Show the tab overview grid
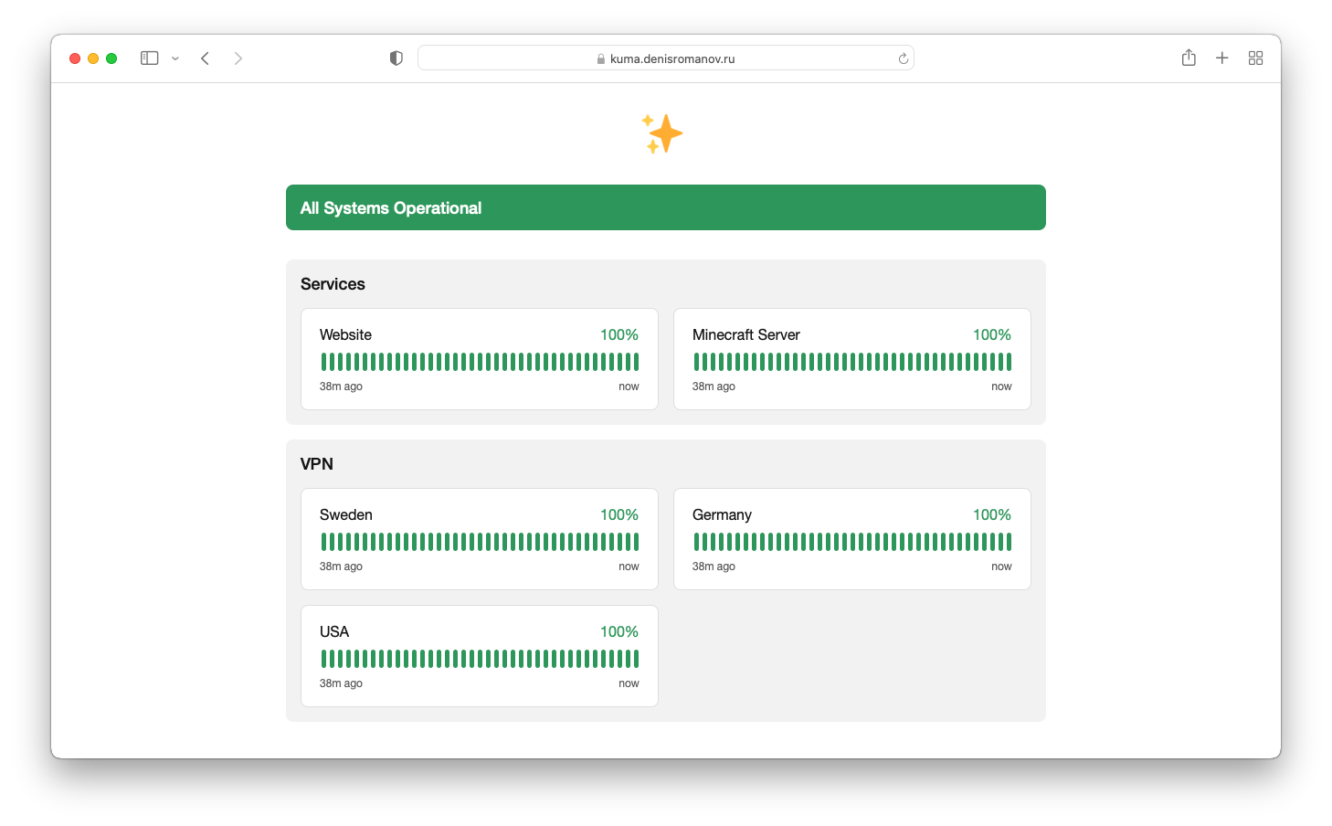The height and width of the screenshot is (826, 1332). 1255,58
